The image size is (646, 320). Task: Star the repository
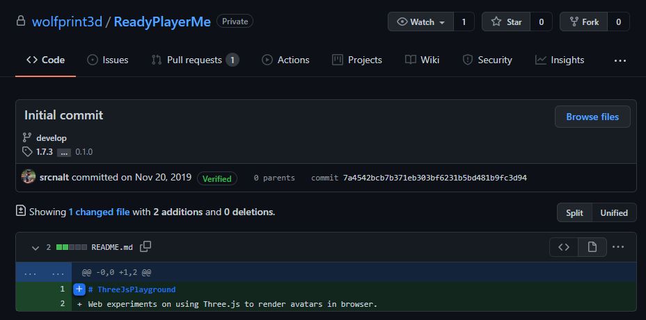[x=506, y=22]
